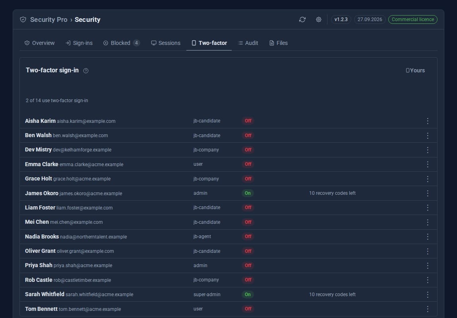Click the help icon next to Two-factor sign-in

pyautogui.click(x=86, y=71)
